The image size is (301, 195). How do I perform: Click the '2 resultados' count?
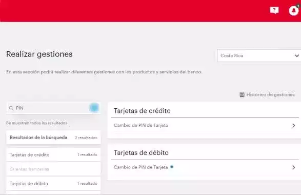tap(86, 138)
